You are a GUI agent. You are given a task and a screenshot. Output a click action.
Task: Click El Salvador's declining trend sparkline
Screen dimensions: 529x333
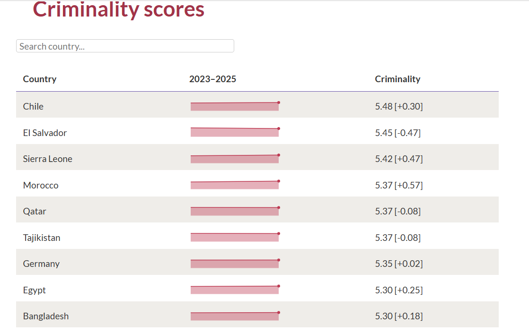(235, 132)
